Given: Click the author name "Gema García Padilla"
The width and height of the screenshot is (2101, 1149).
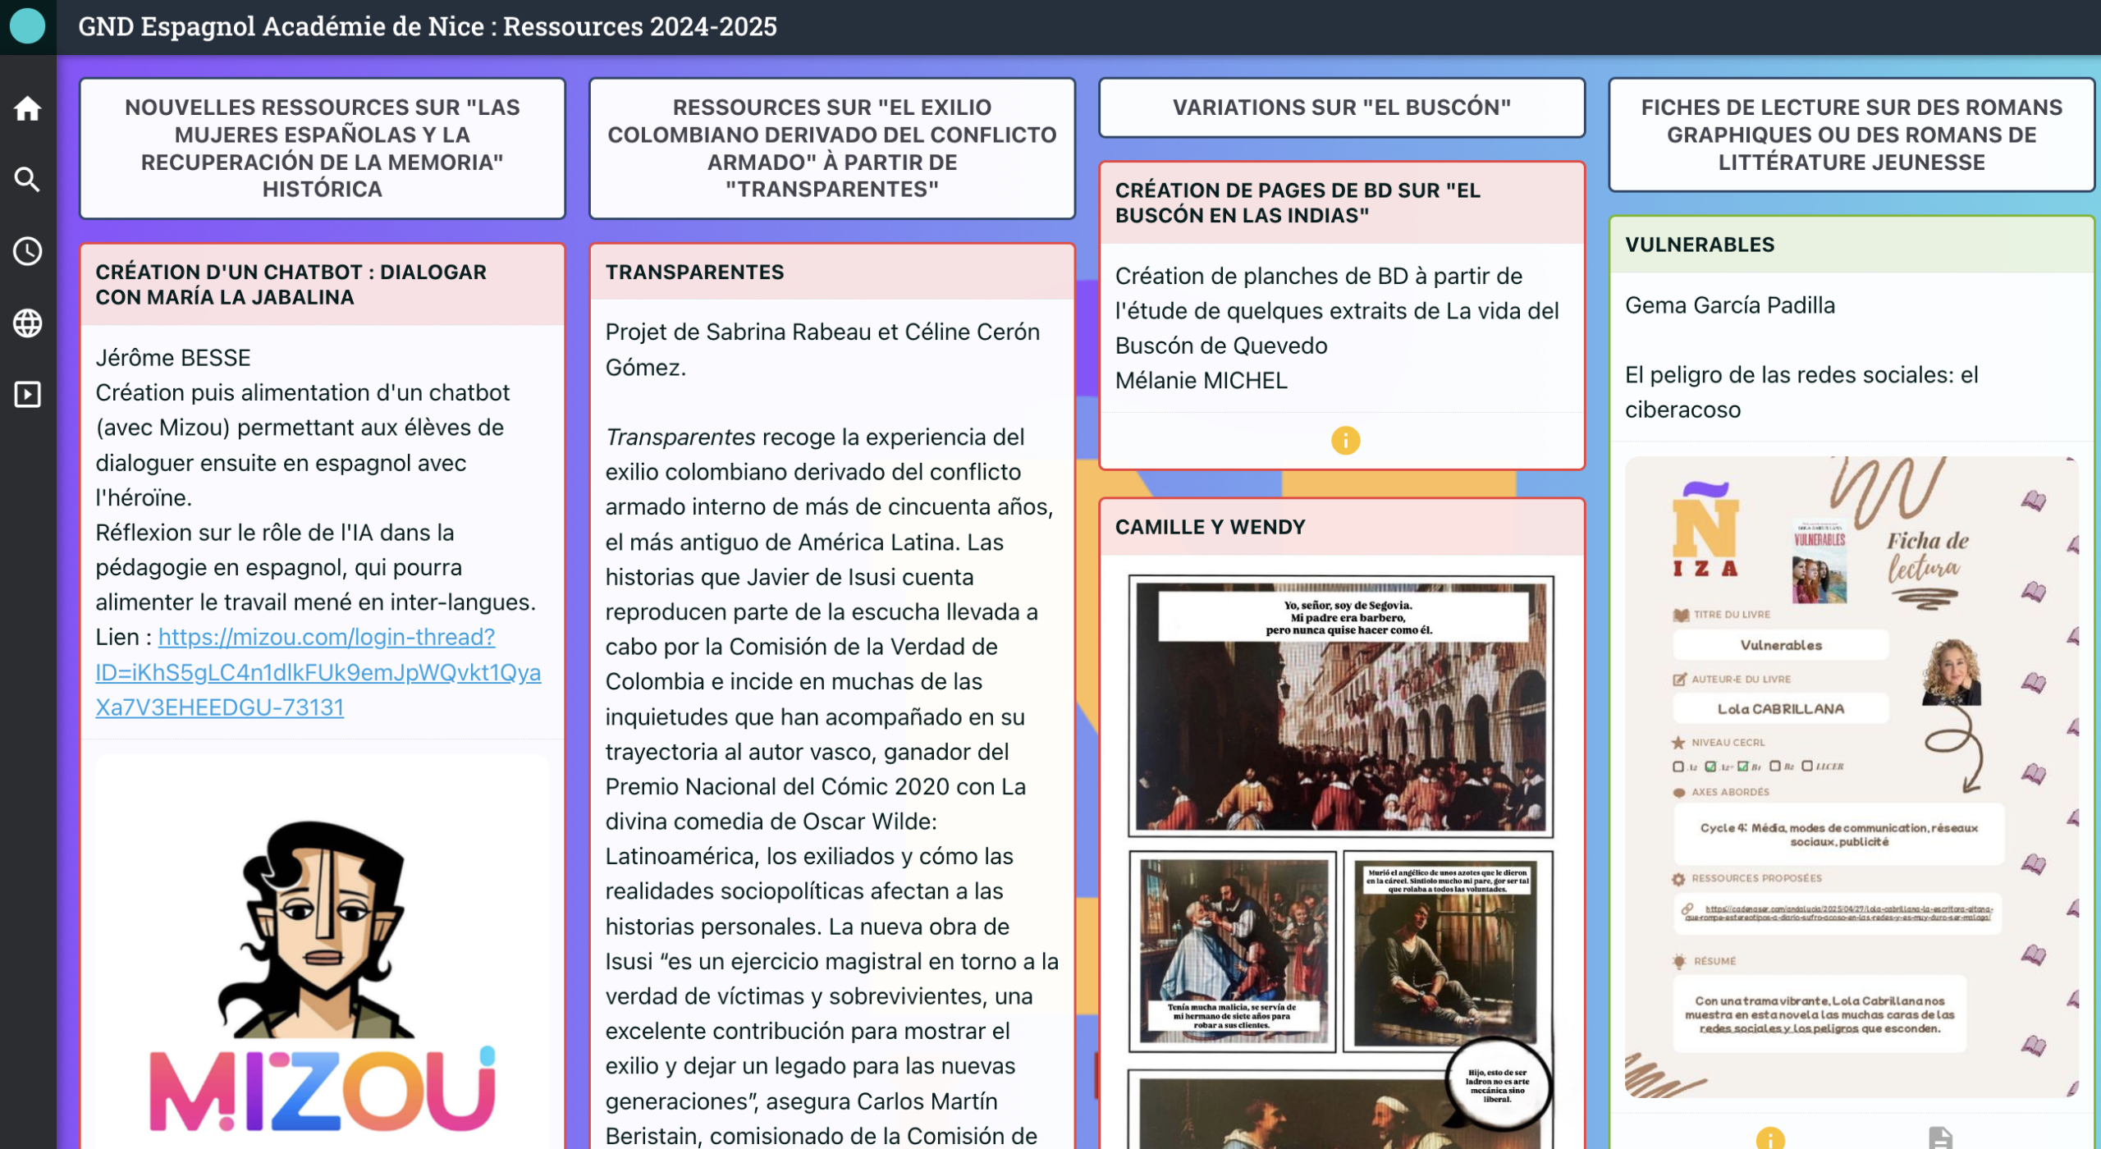Looking at the screenshot, I should 1730,305.
